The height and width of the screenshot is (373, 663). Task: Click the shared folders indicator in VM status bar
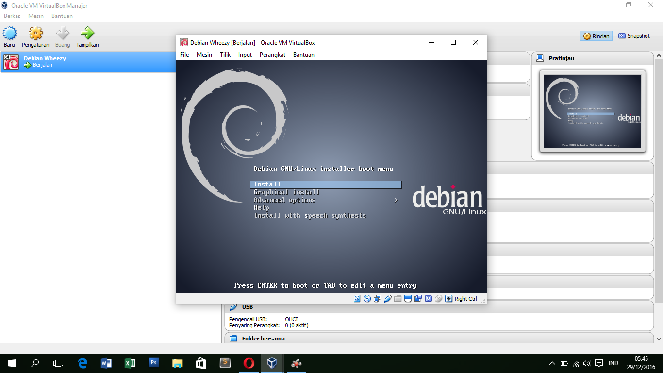pos(398,299)
